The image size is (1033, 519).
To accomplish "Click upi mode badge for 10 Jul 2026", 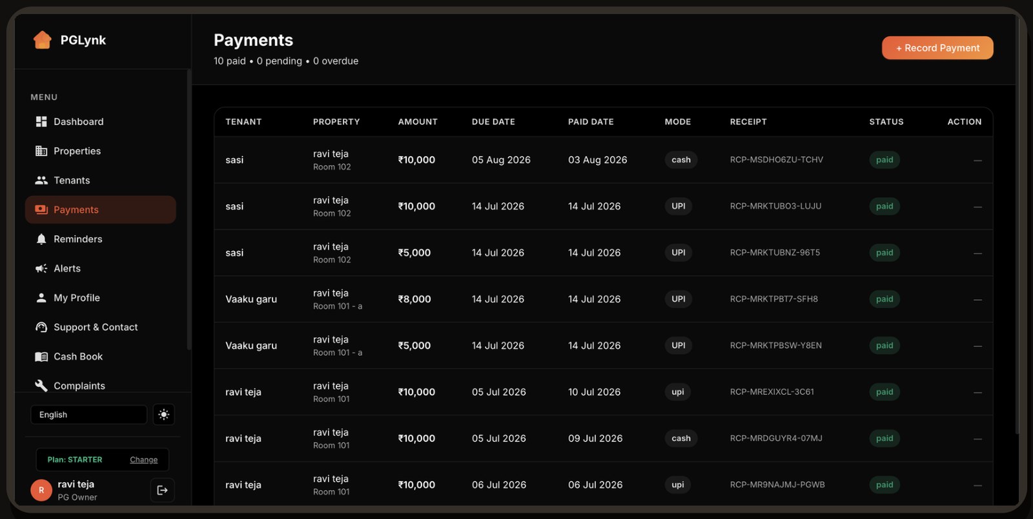I will [678, 392].
